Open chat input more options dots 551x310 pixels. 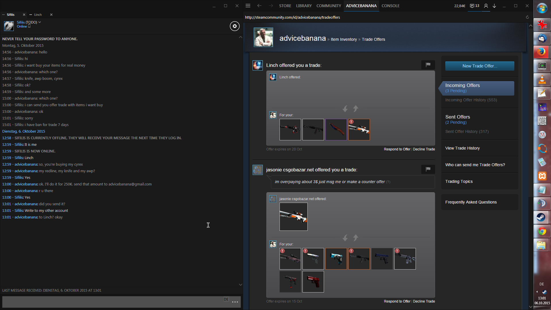click(x=235, y=302)
